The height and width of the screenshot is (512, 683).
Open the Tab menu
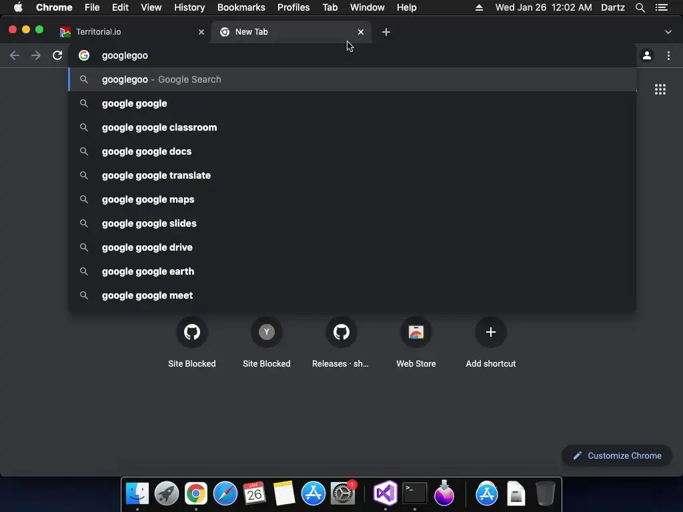329,7
